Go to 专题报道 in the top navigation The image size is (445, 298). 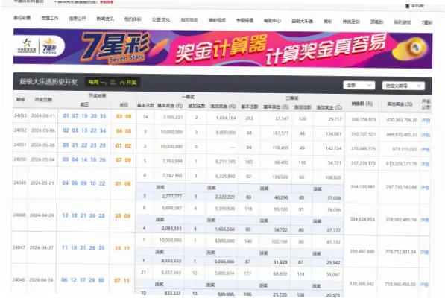245,20
